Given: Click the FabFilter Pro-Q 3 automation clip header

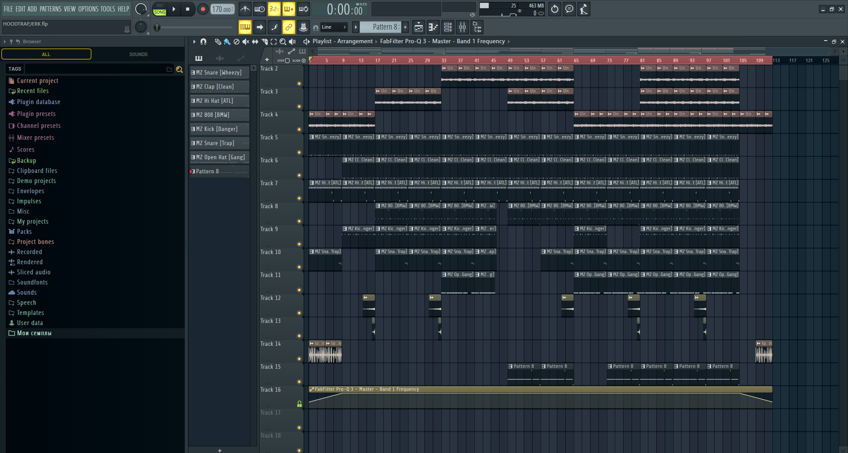Looking at the screenshot, I should point(540,389).
